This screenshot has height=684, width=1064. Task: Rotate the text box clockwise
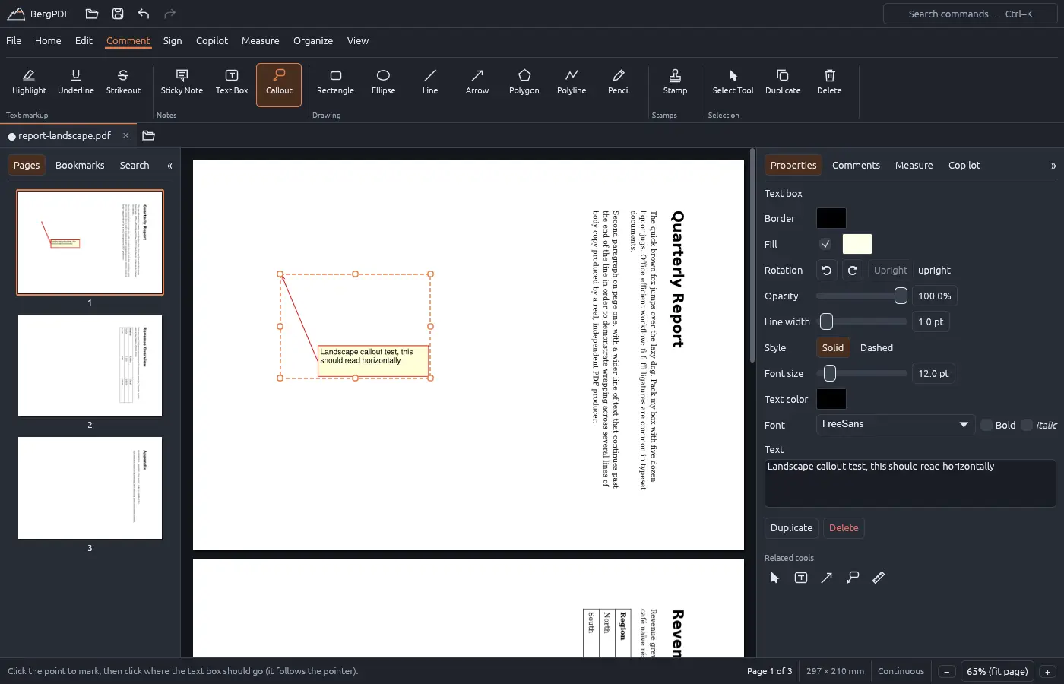click(x=853, y=271)
